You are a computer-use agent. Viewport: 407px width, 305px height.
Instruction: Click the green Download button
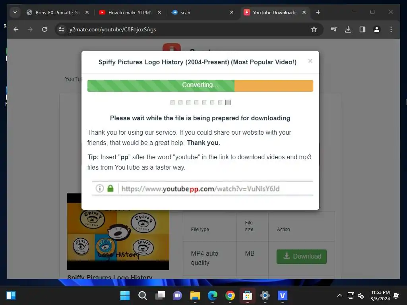pos(301,257)
